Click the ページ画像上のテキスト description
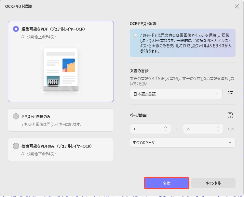The width and height of the screenshot is (244, 197). click(x=39, y=37)
